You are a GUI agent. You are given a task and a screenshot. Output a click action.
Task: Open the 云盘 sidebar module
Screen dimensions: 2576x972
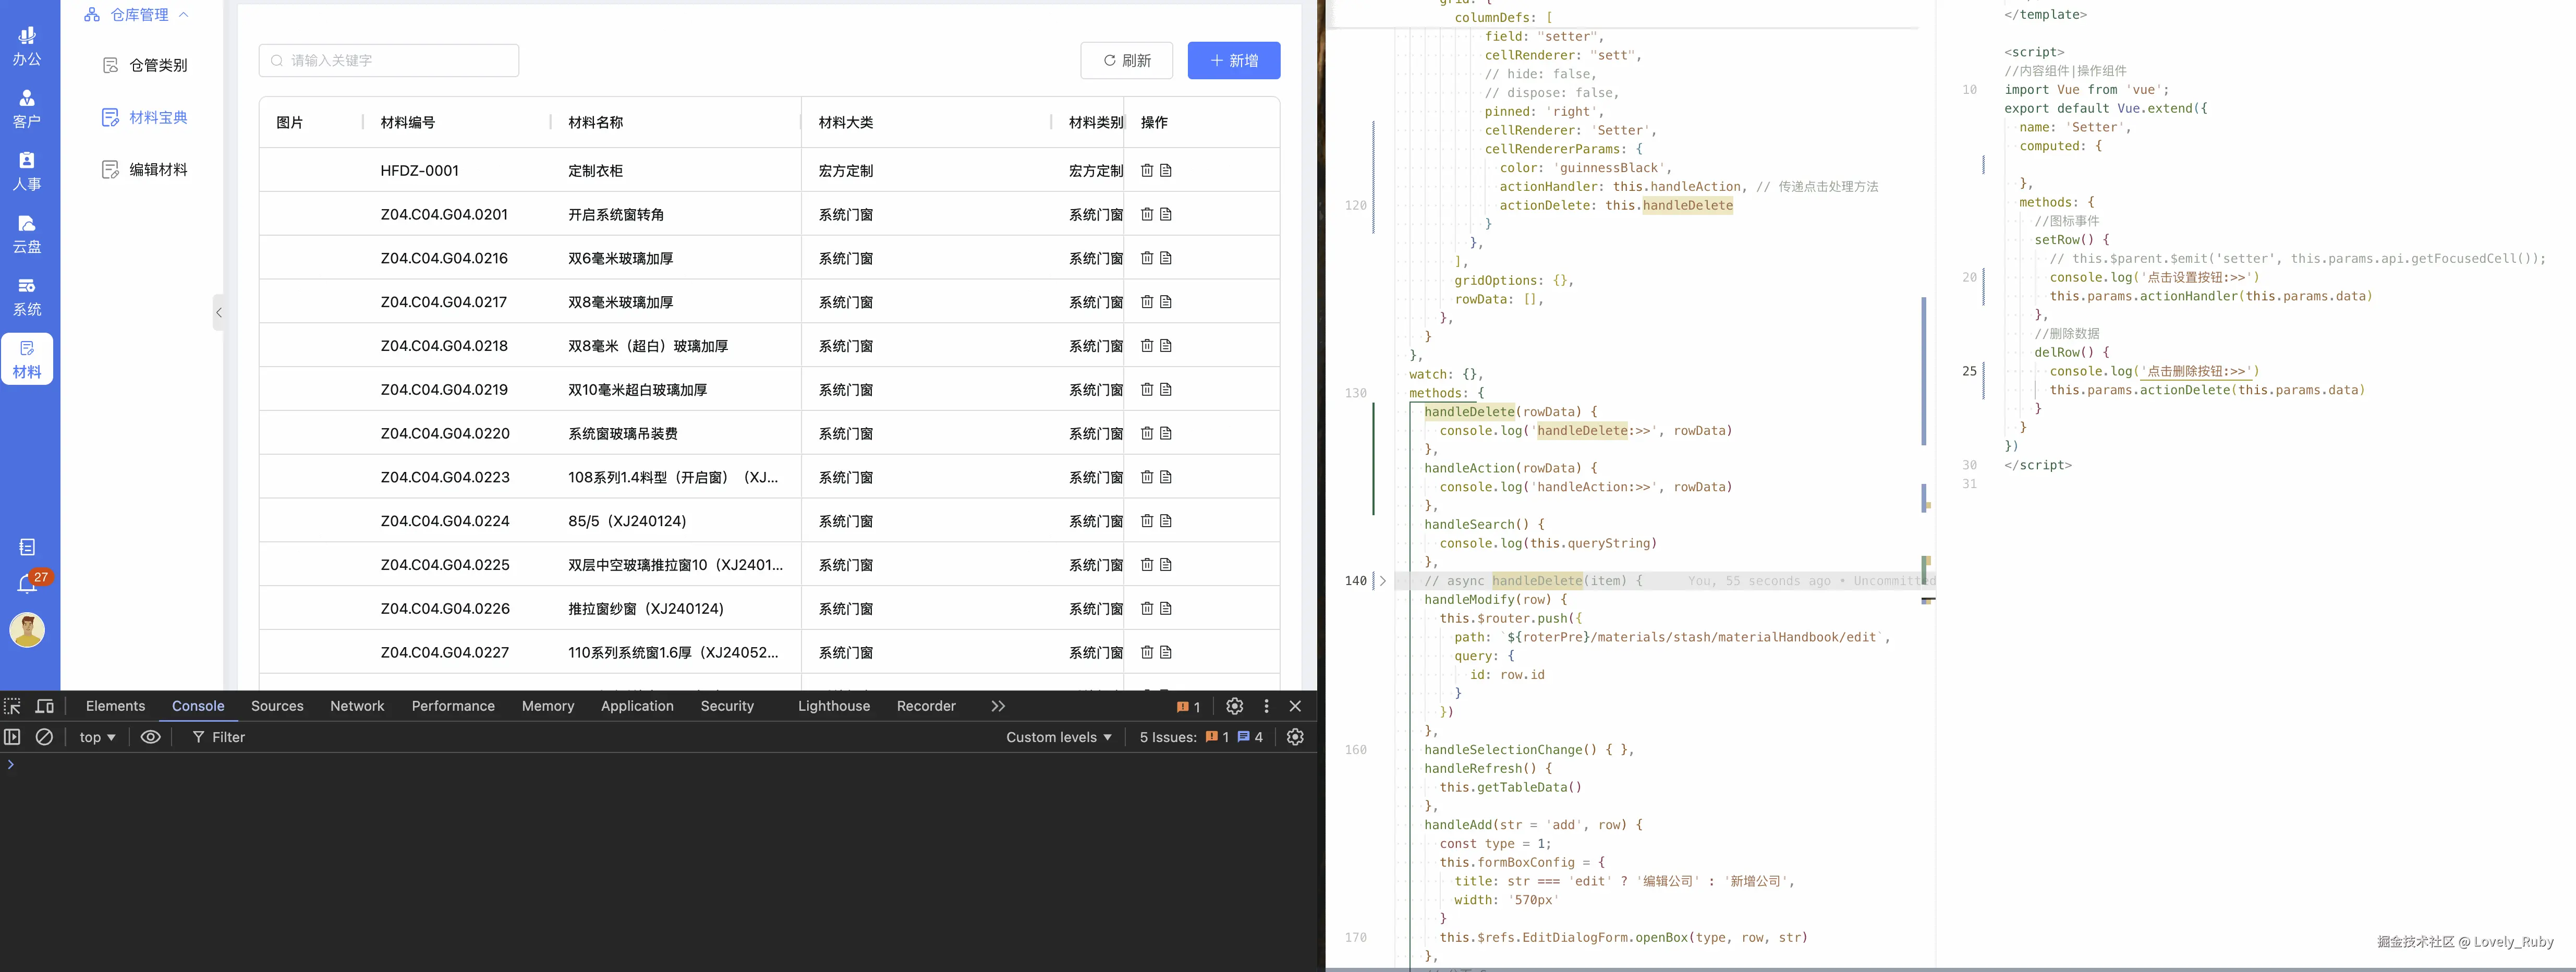[x=27, y=234]
